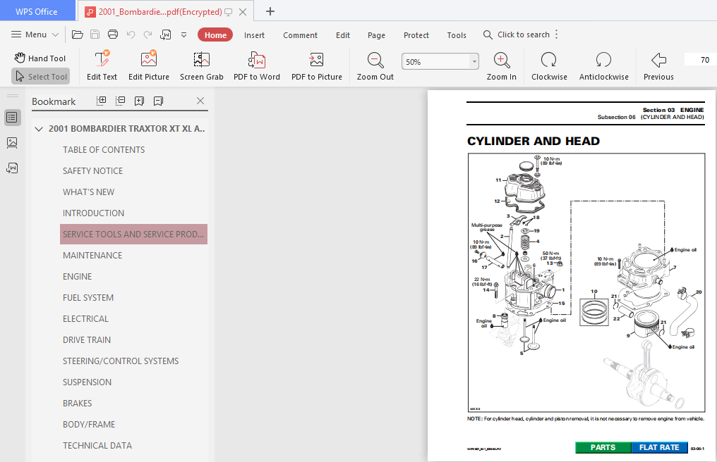The height and width of the screenshot is (462, 717).
Task: Select SERVICE TOOLS AND SERVICE PROD... bookmark
Action: tap(133, 235)
